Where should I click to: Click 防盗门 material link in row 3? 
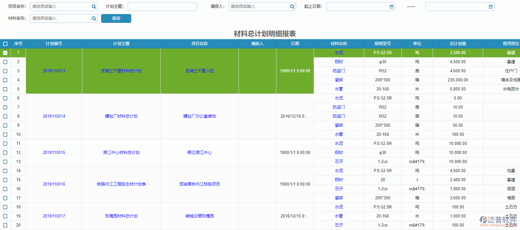339,71
